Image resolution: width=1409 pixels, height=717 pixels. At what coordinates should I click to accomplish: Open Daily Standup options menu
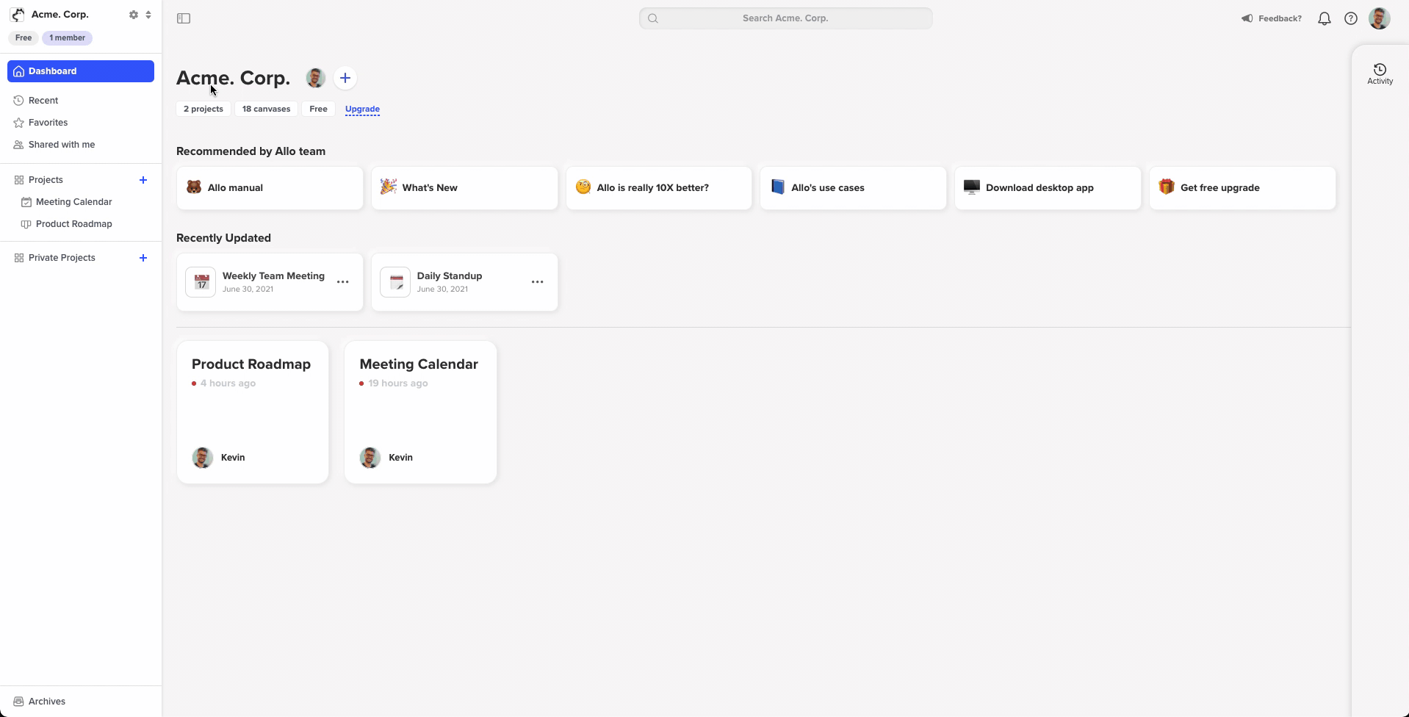pyautogui.click(x=538, y=282)
